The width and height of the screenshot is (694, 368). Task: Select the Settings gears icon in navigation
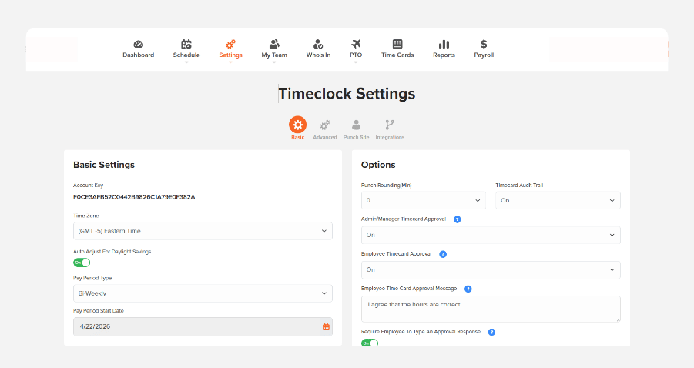point(230,44)
